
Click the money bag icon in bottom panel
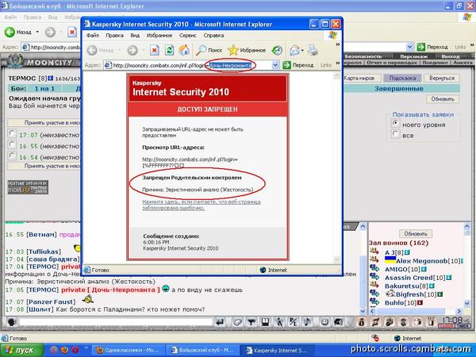coord(361,322)
